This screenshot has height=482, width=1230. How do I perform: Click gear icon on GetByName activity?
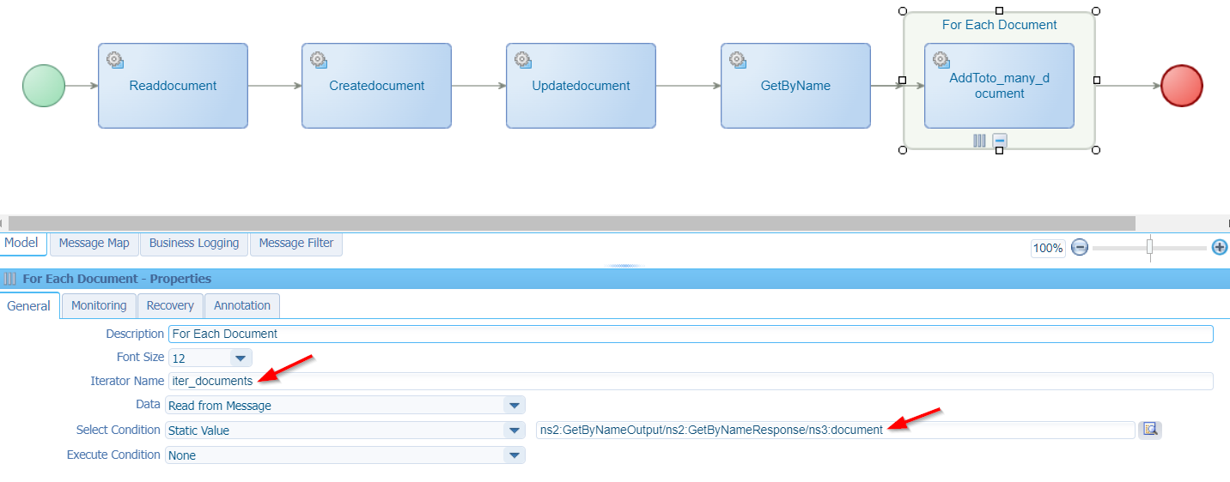click(737, 60)
